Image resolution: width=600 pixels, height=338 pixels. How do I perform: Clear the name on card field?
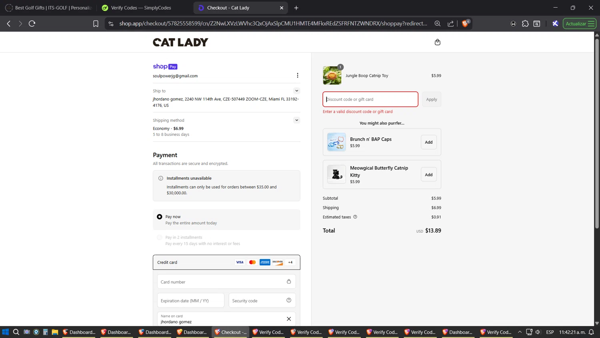pyautogui.click(x=289, y=319)
